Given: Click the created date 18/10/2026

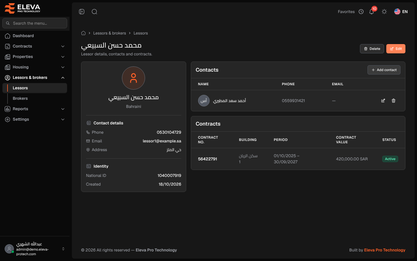Looking at the screenshot, I should click(170, 184).
